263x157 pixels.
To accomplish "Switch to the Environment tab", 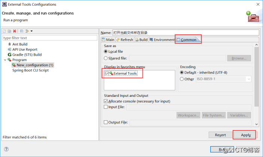I will 162,40.
